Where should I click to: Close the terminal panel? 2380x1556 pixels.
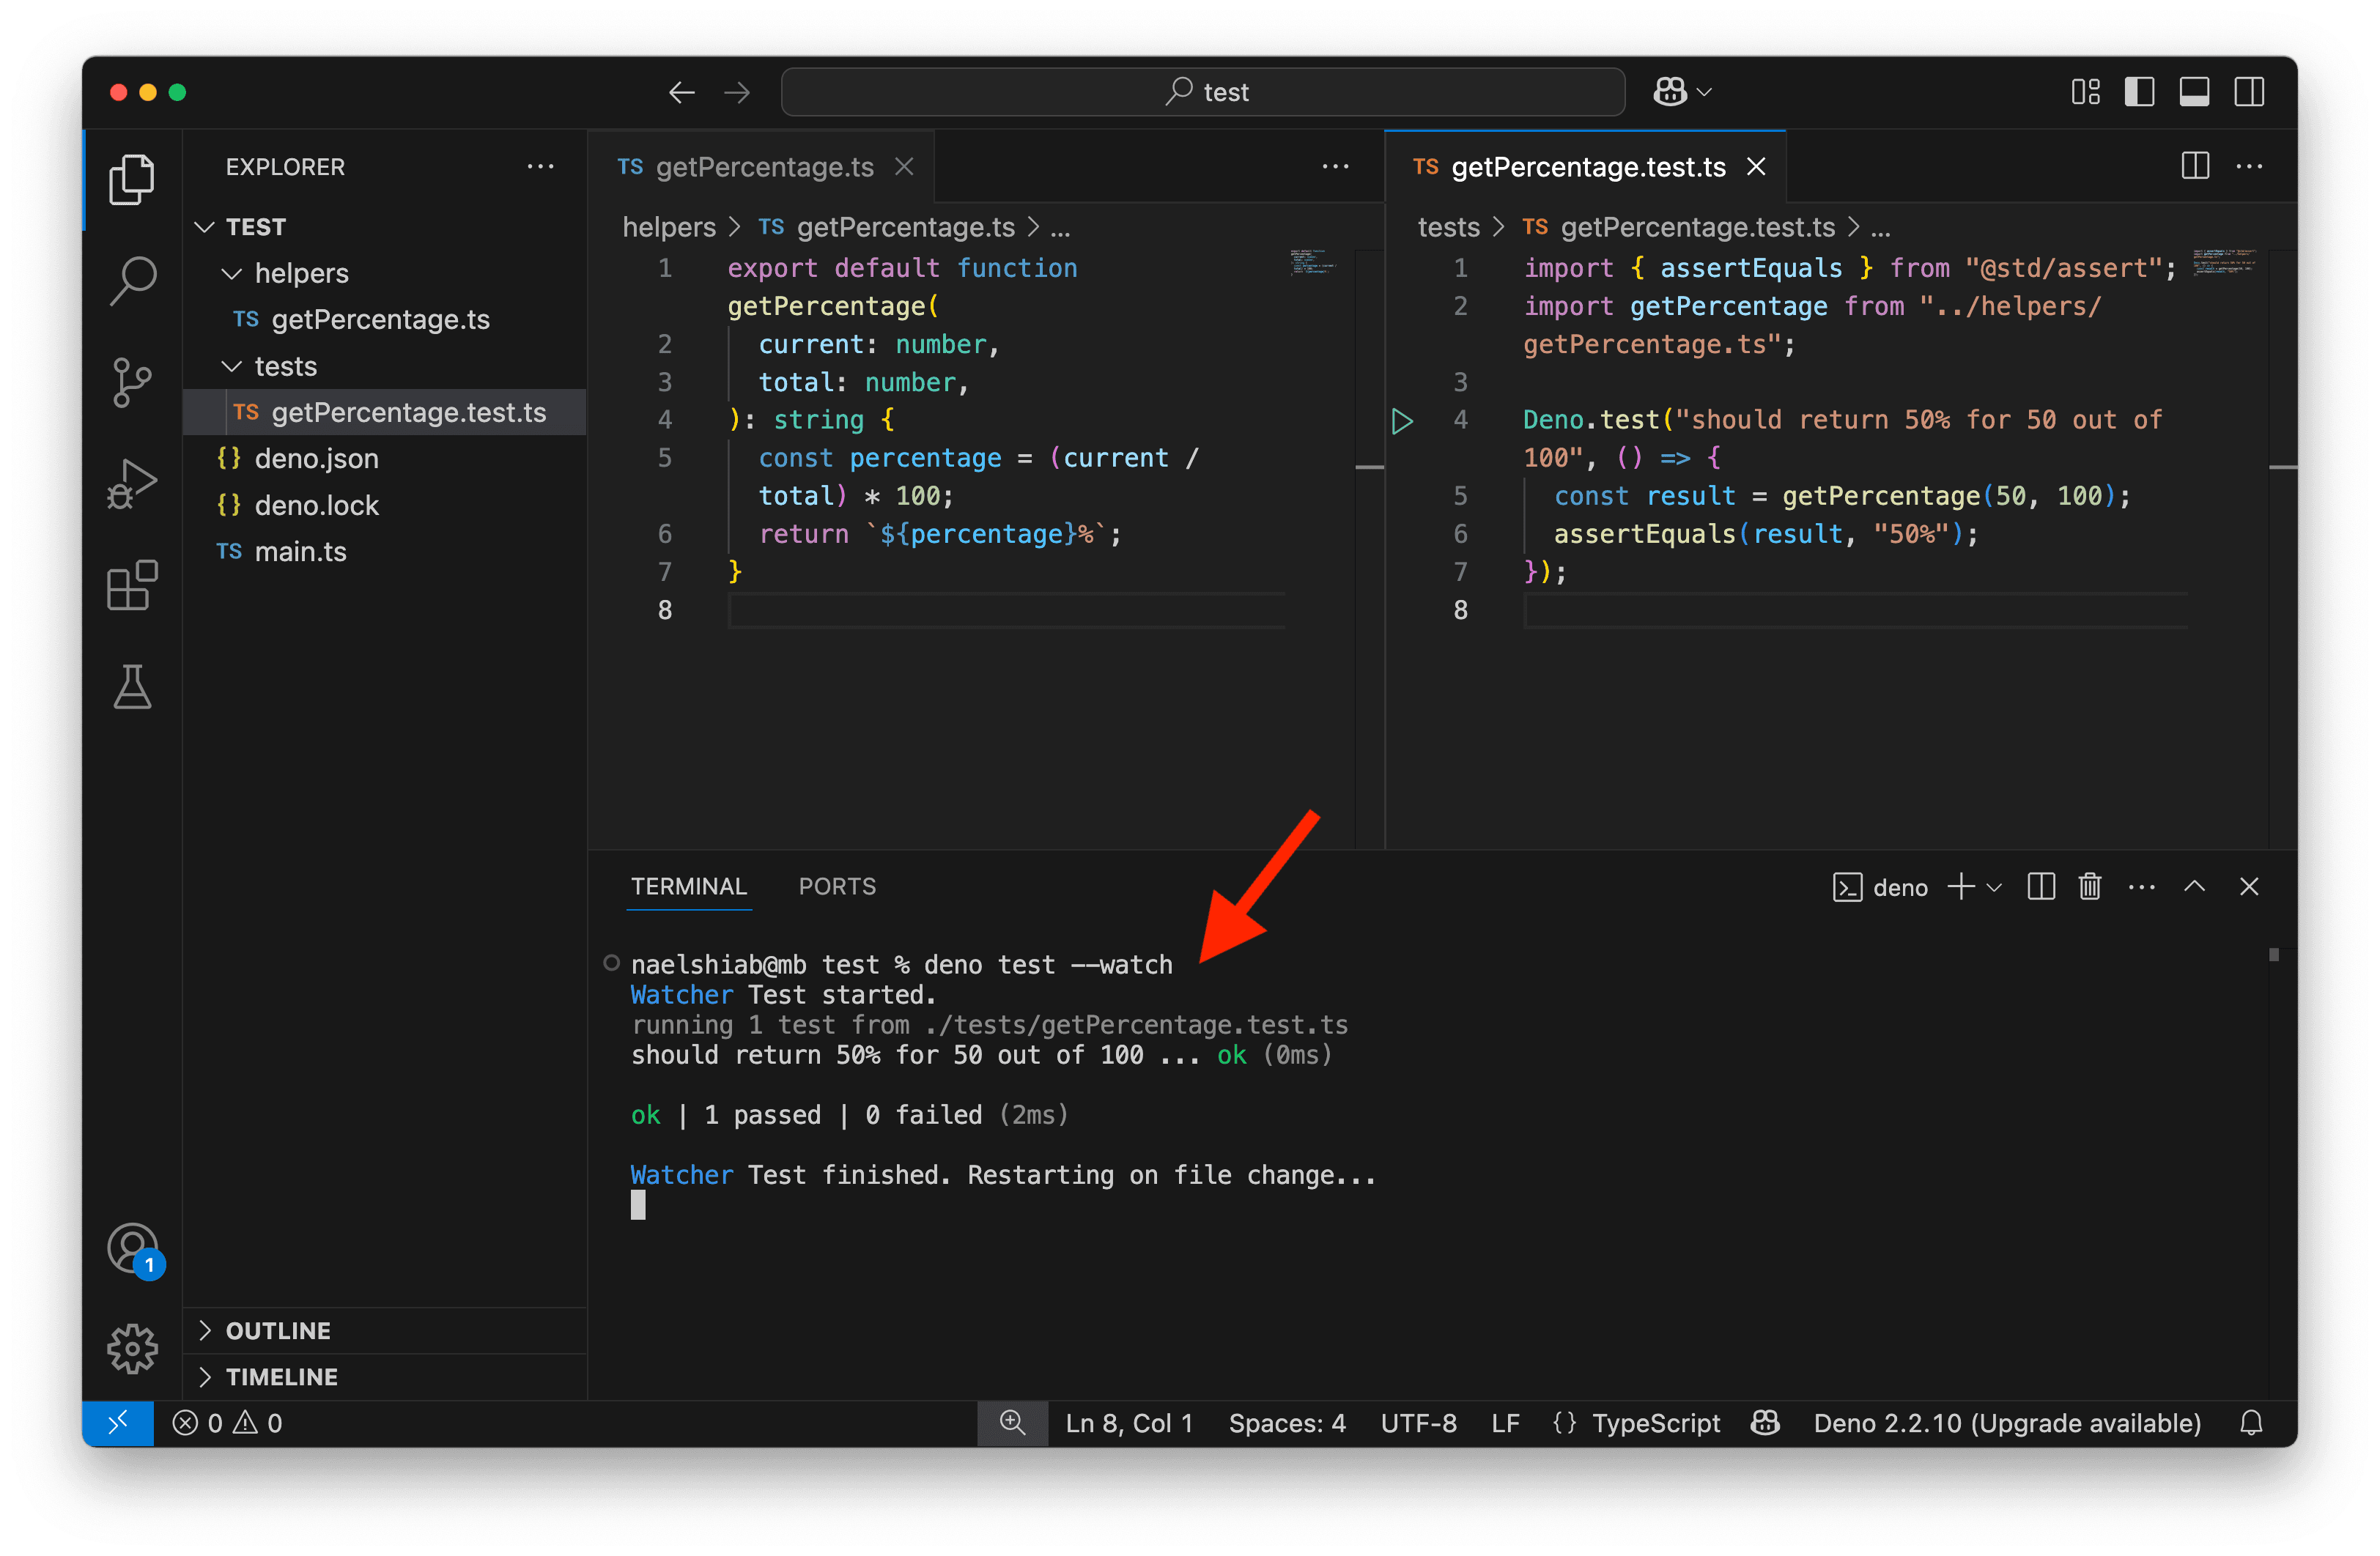(2249, 886)
